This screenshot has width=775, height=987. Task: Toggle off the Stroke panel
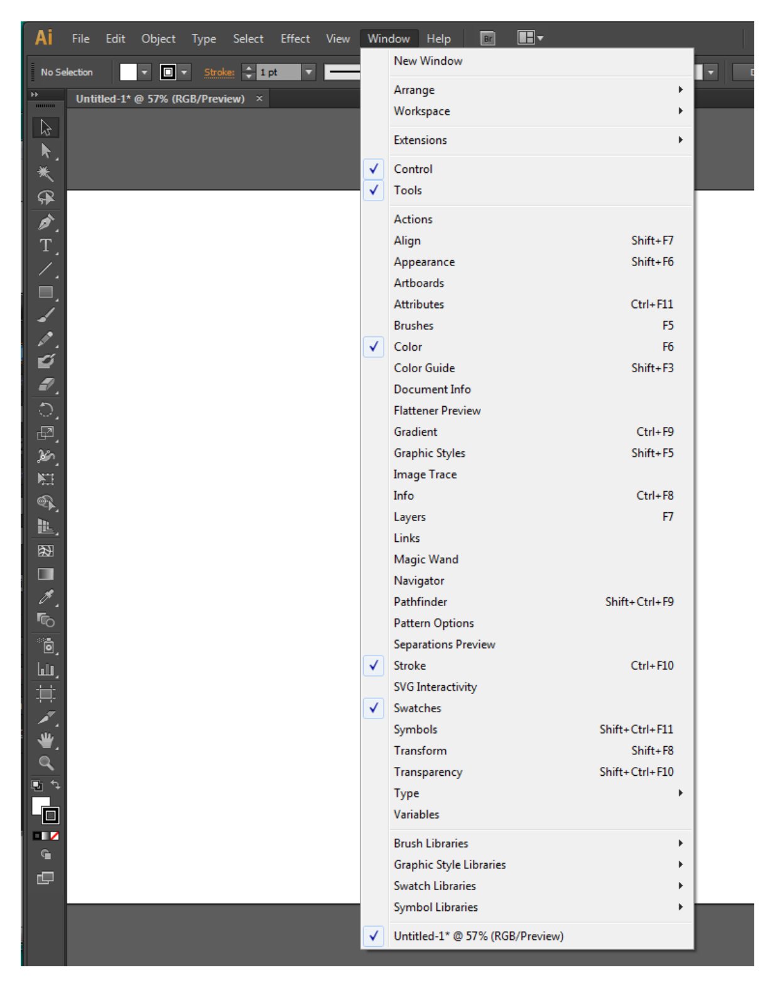tap(528, 666)
